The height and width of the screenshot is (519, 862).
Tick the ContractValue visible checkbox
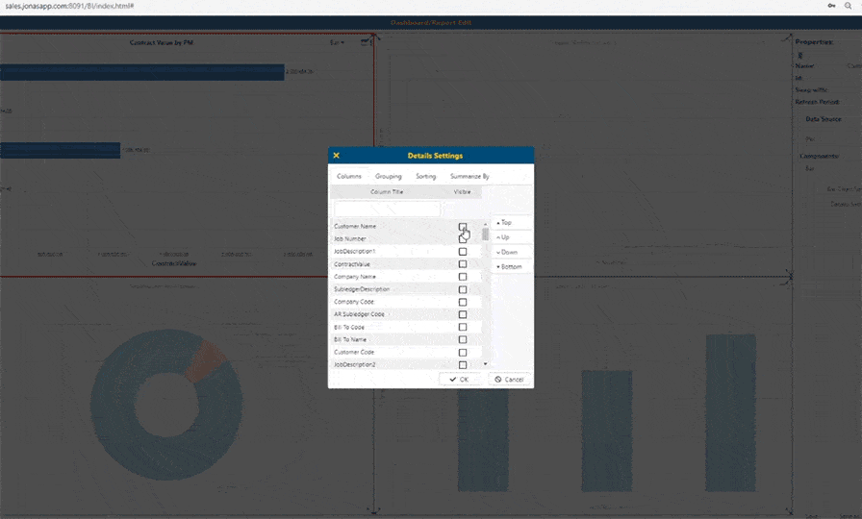point(463,264)
